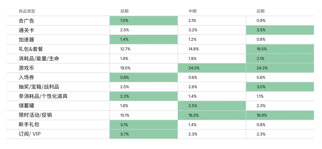Viewport: 322px width, 149px height.
Task: Select the 中期 column header
Action: click(192, 11)
